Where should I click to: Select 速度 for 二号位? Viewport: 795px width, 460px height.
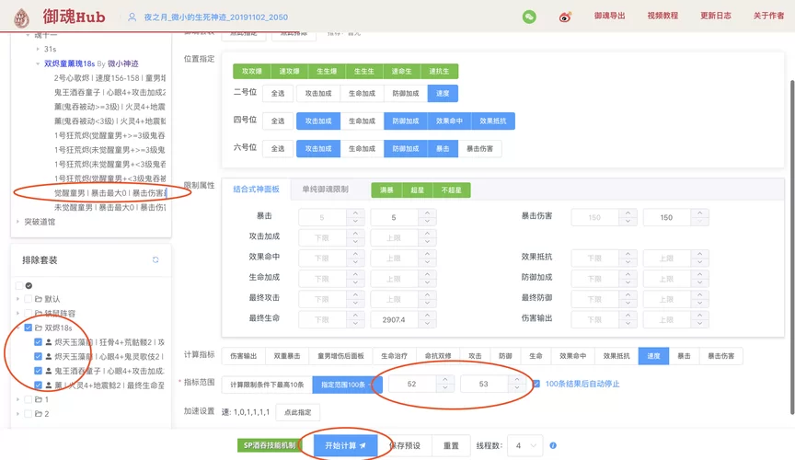(x=443, y=93)
